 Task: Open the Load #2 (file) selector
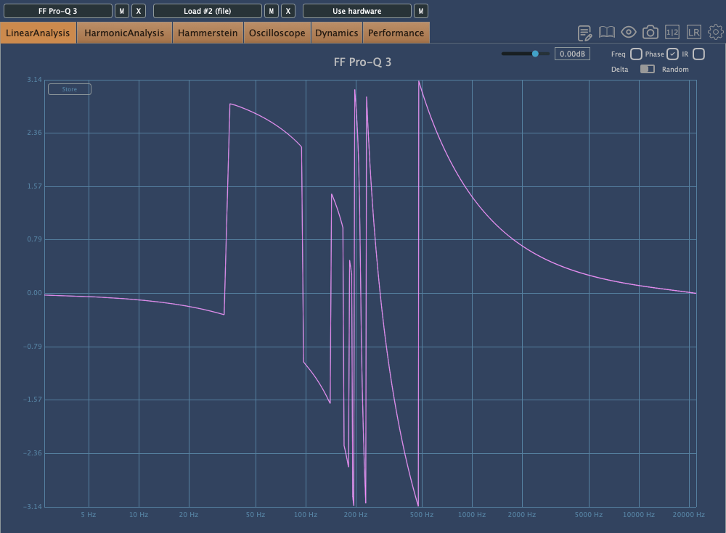[x=207, y=11]
